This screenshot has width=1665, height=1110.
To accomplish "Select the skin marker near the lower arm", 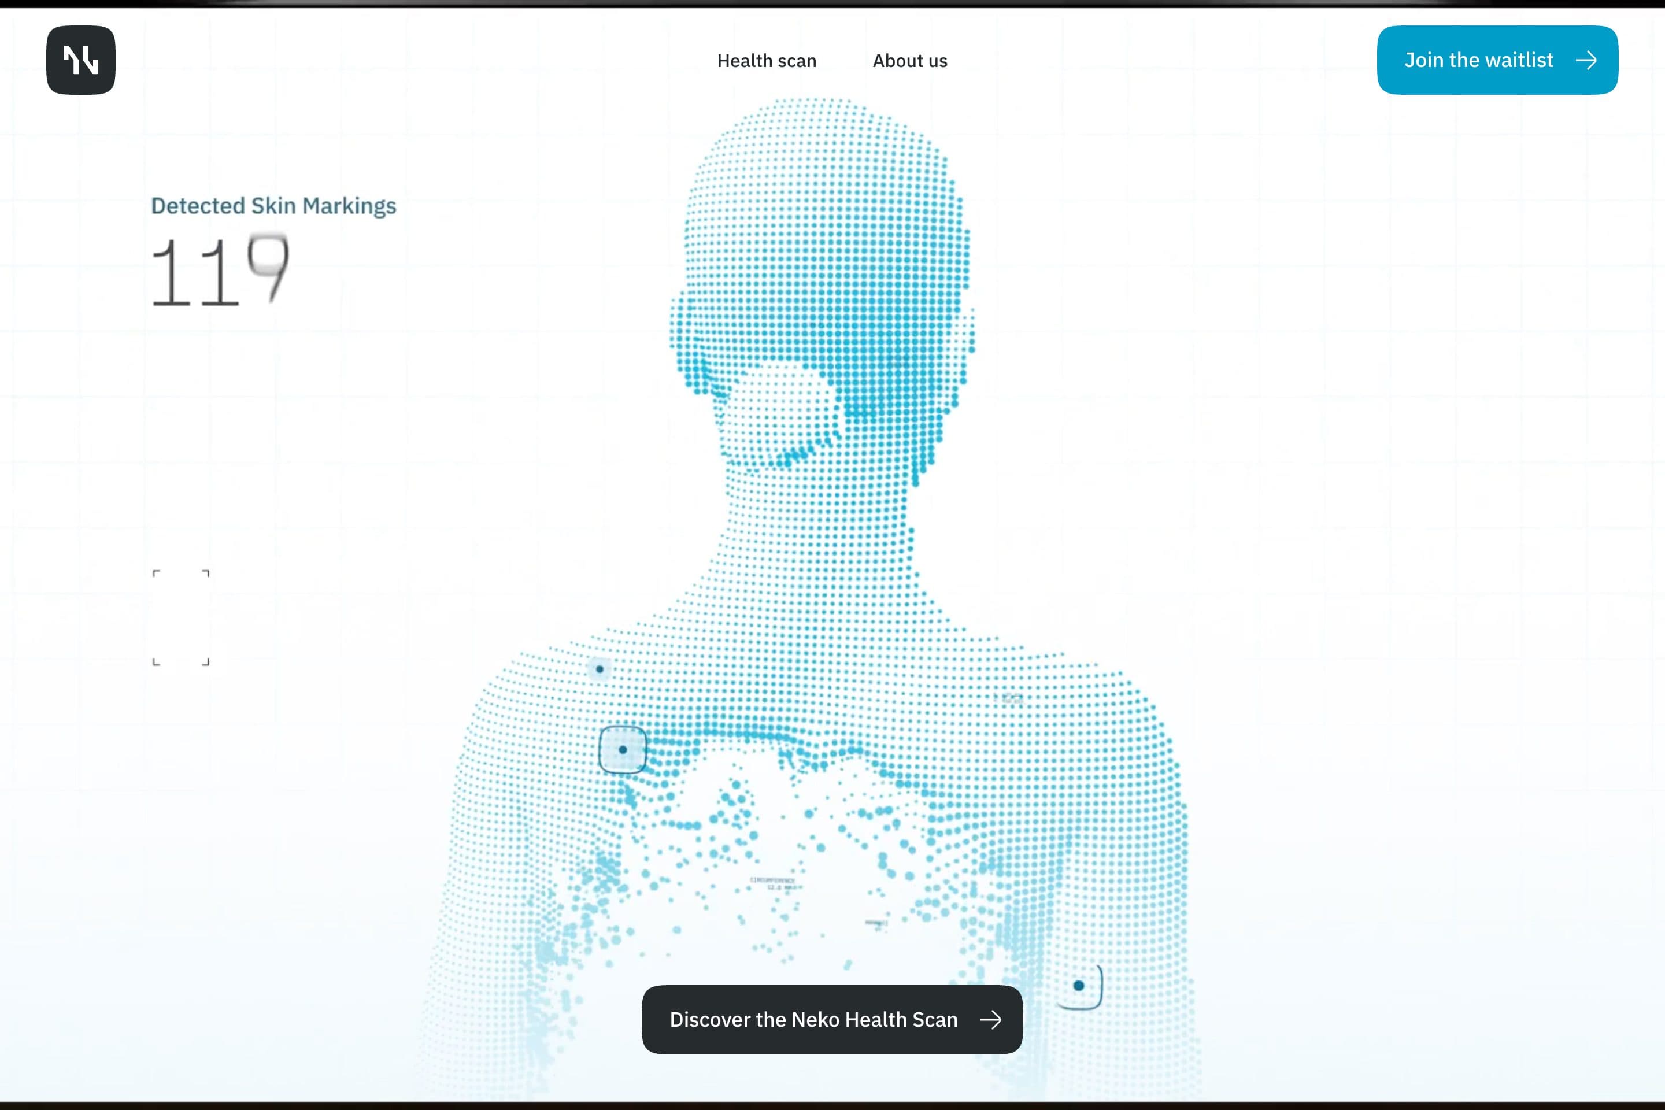I will click(x=1078, y=985).
